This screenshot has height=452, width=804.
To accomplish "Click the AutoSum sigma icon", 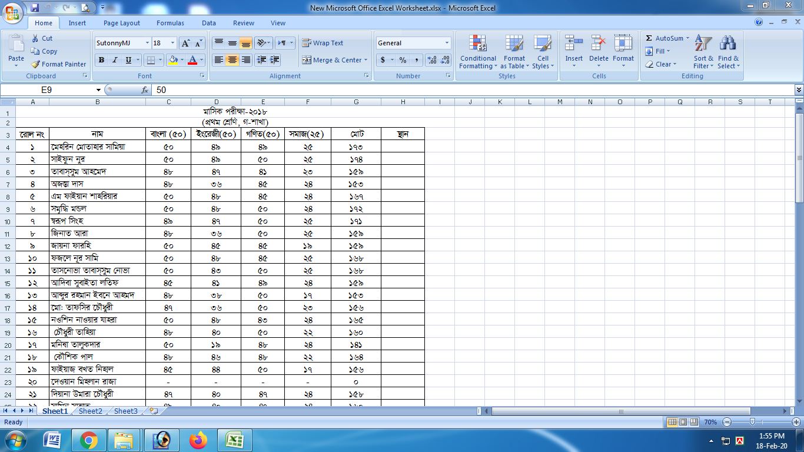I will (649, 38).
